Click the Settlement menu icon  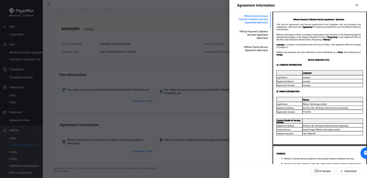point(5,112)
